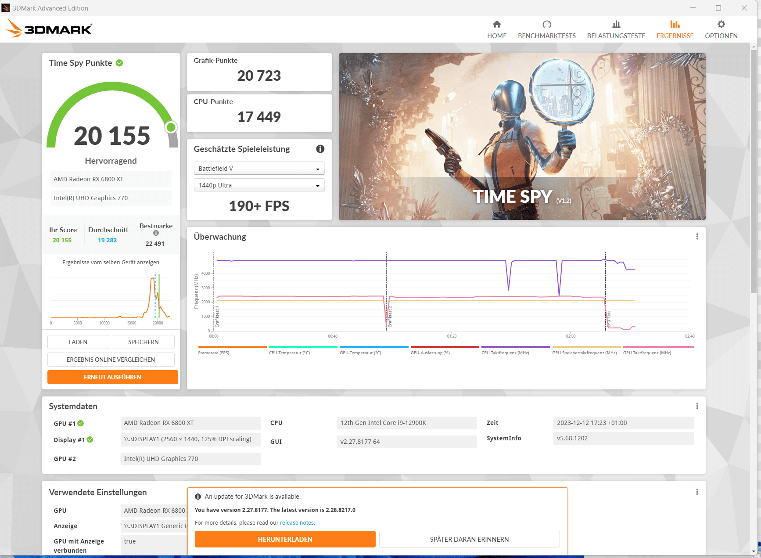Click the SPEICHERN button
The image size is (761, 558).
(x=144, y=342)
